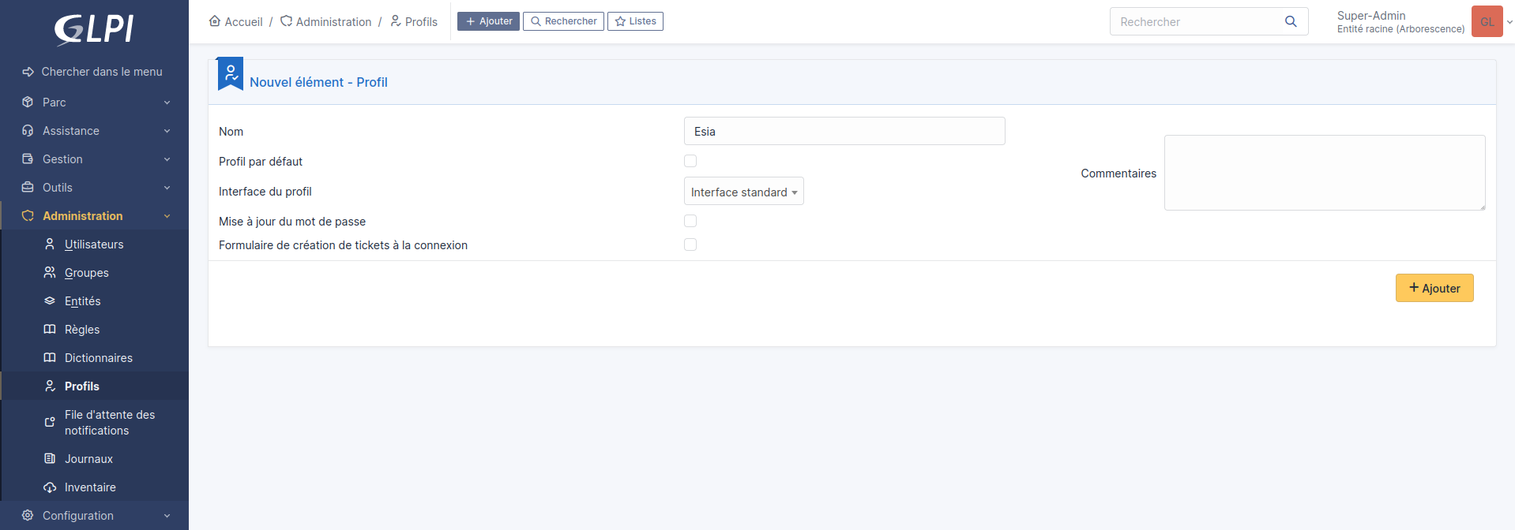The width and height of the screenshot is (1515, 530).
Task: Expand the Configuration sidebar menu
Action: click(95, 516)
